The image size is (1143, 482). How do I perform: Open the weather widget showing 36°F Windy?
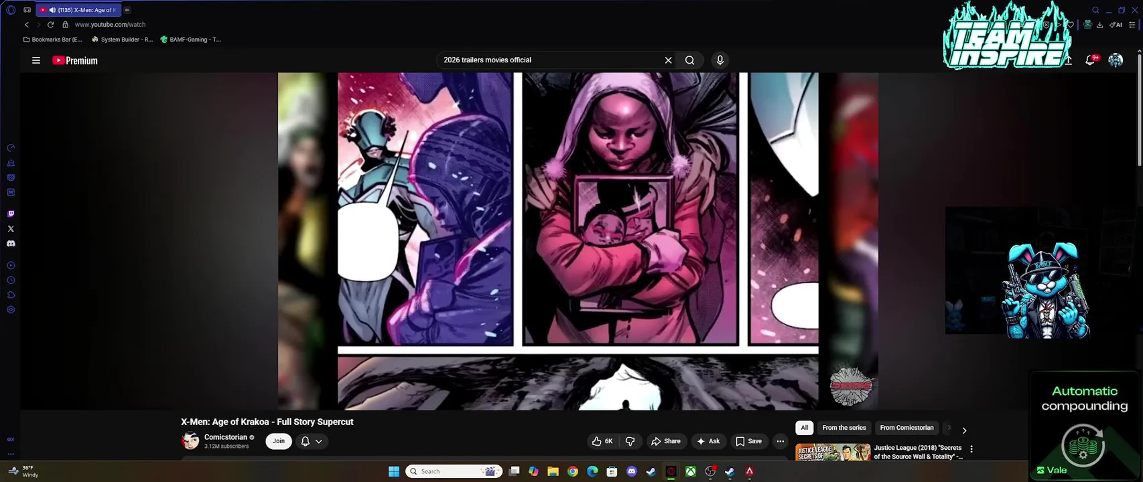[23, 471]
